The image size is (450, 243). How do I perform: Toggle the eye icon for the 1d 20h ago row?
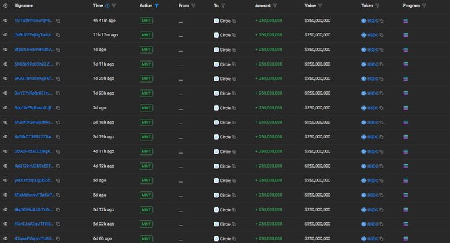click(5, 78)
